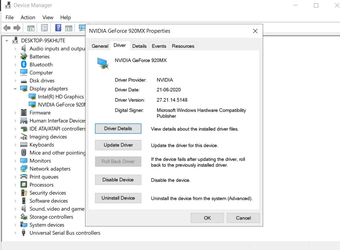Click the Forward navigation arrow in toolbar
This screenshot has width=340, height=250.
point(17,28)
